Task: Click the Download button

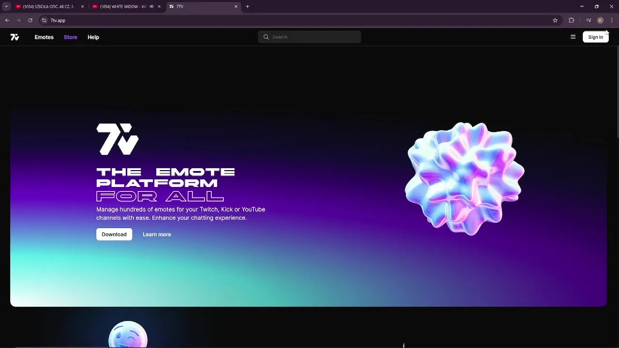Action: click(114, 234)
